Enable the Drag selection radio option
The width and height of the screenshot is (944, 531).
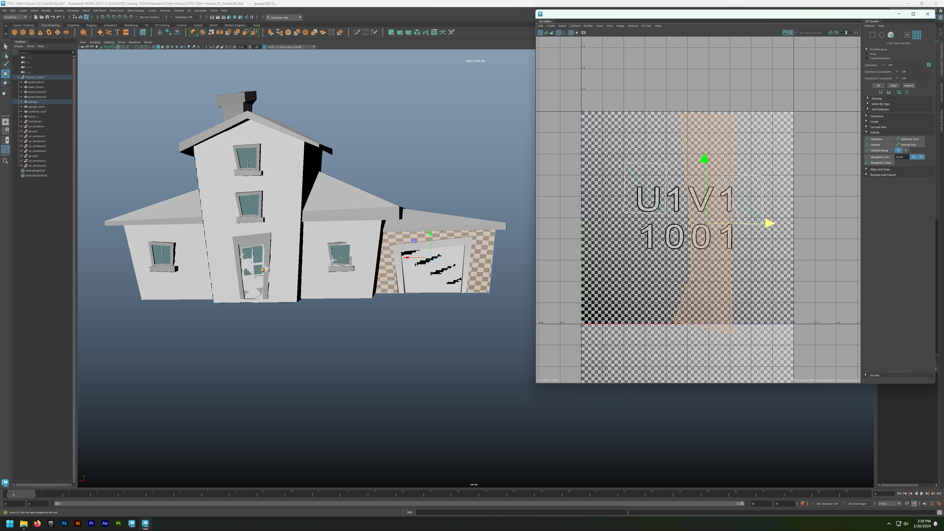(x=867, y=54)
